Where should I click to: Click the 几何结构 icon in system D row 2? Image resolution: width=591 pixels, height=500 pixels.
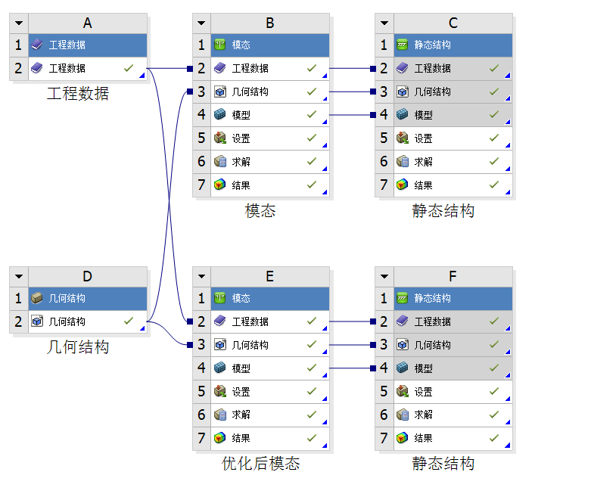point(38,321)
